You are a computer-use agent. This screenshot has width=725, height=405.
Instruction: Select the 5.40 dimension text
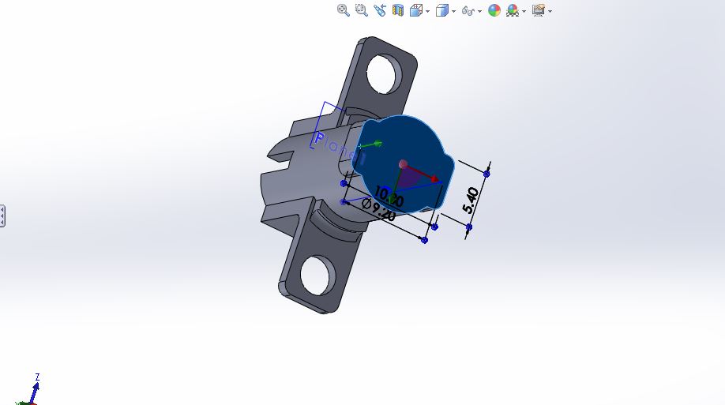pos(470,201)
